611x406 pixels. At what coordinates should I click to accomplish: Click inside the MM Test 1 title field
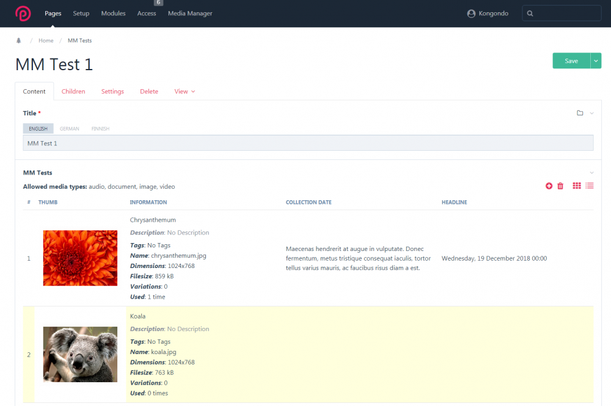coord(183,142)
